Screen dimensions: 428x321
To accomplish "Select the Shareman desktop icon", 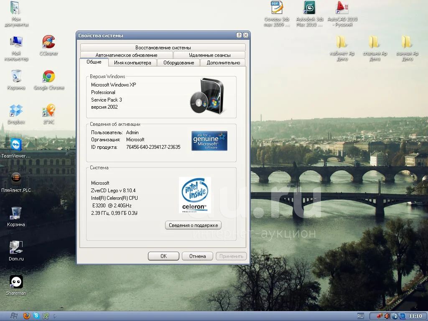I will pos(16,285).
